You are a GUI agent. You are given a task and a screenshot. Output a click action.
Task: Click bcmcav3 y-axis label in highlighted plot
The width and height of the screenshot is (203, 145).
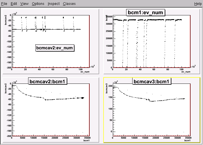(x=106, y=88)
